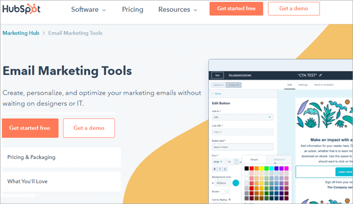Click the Button text field with Learn more
The width and height of the screenshot is (353, 204).
click(x=242, y=147)
